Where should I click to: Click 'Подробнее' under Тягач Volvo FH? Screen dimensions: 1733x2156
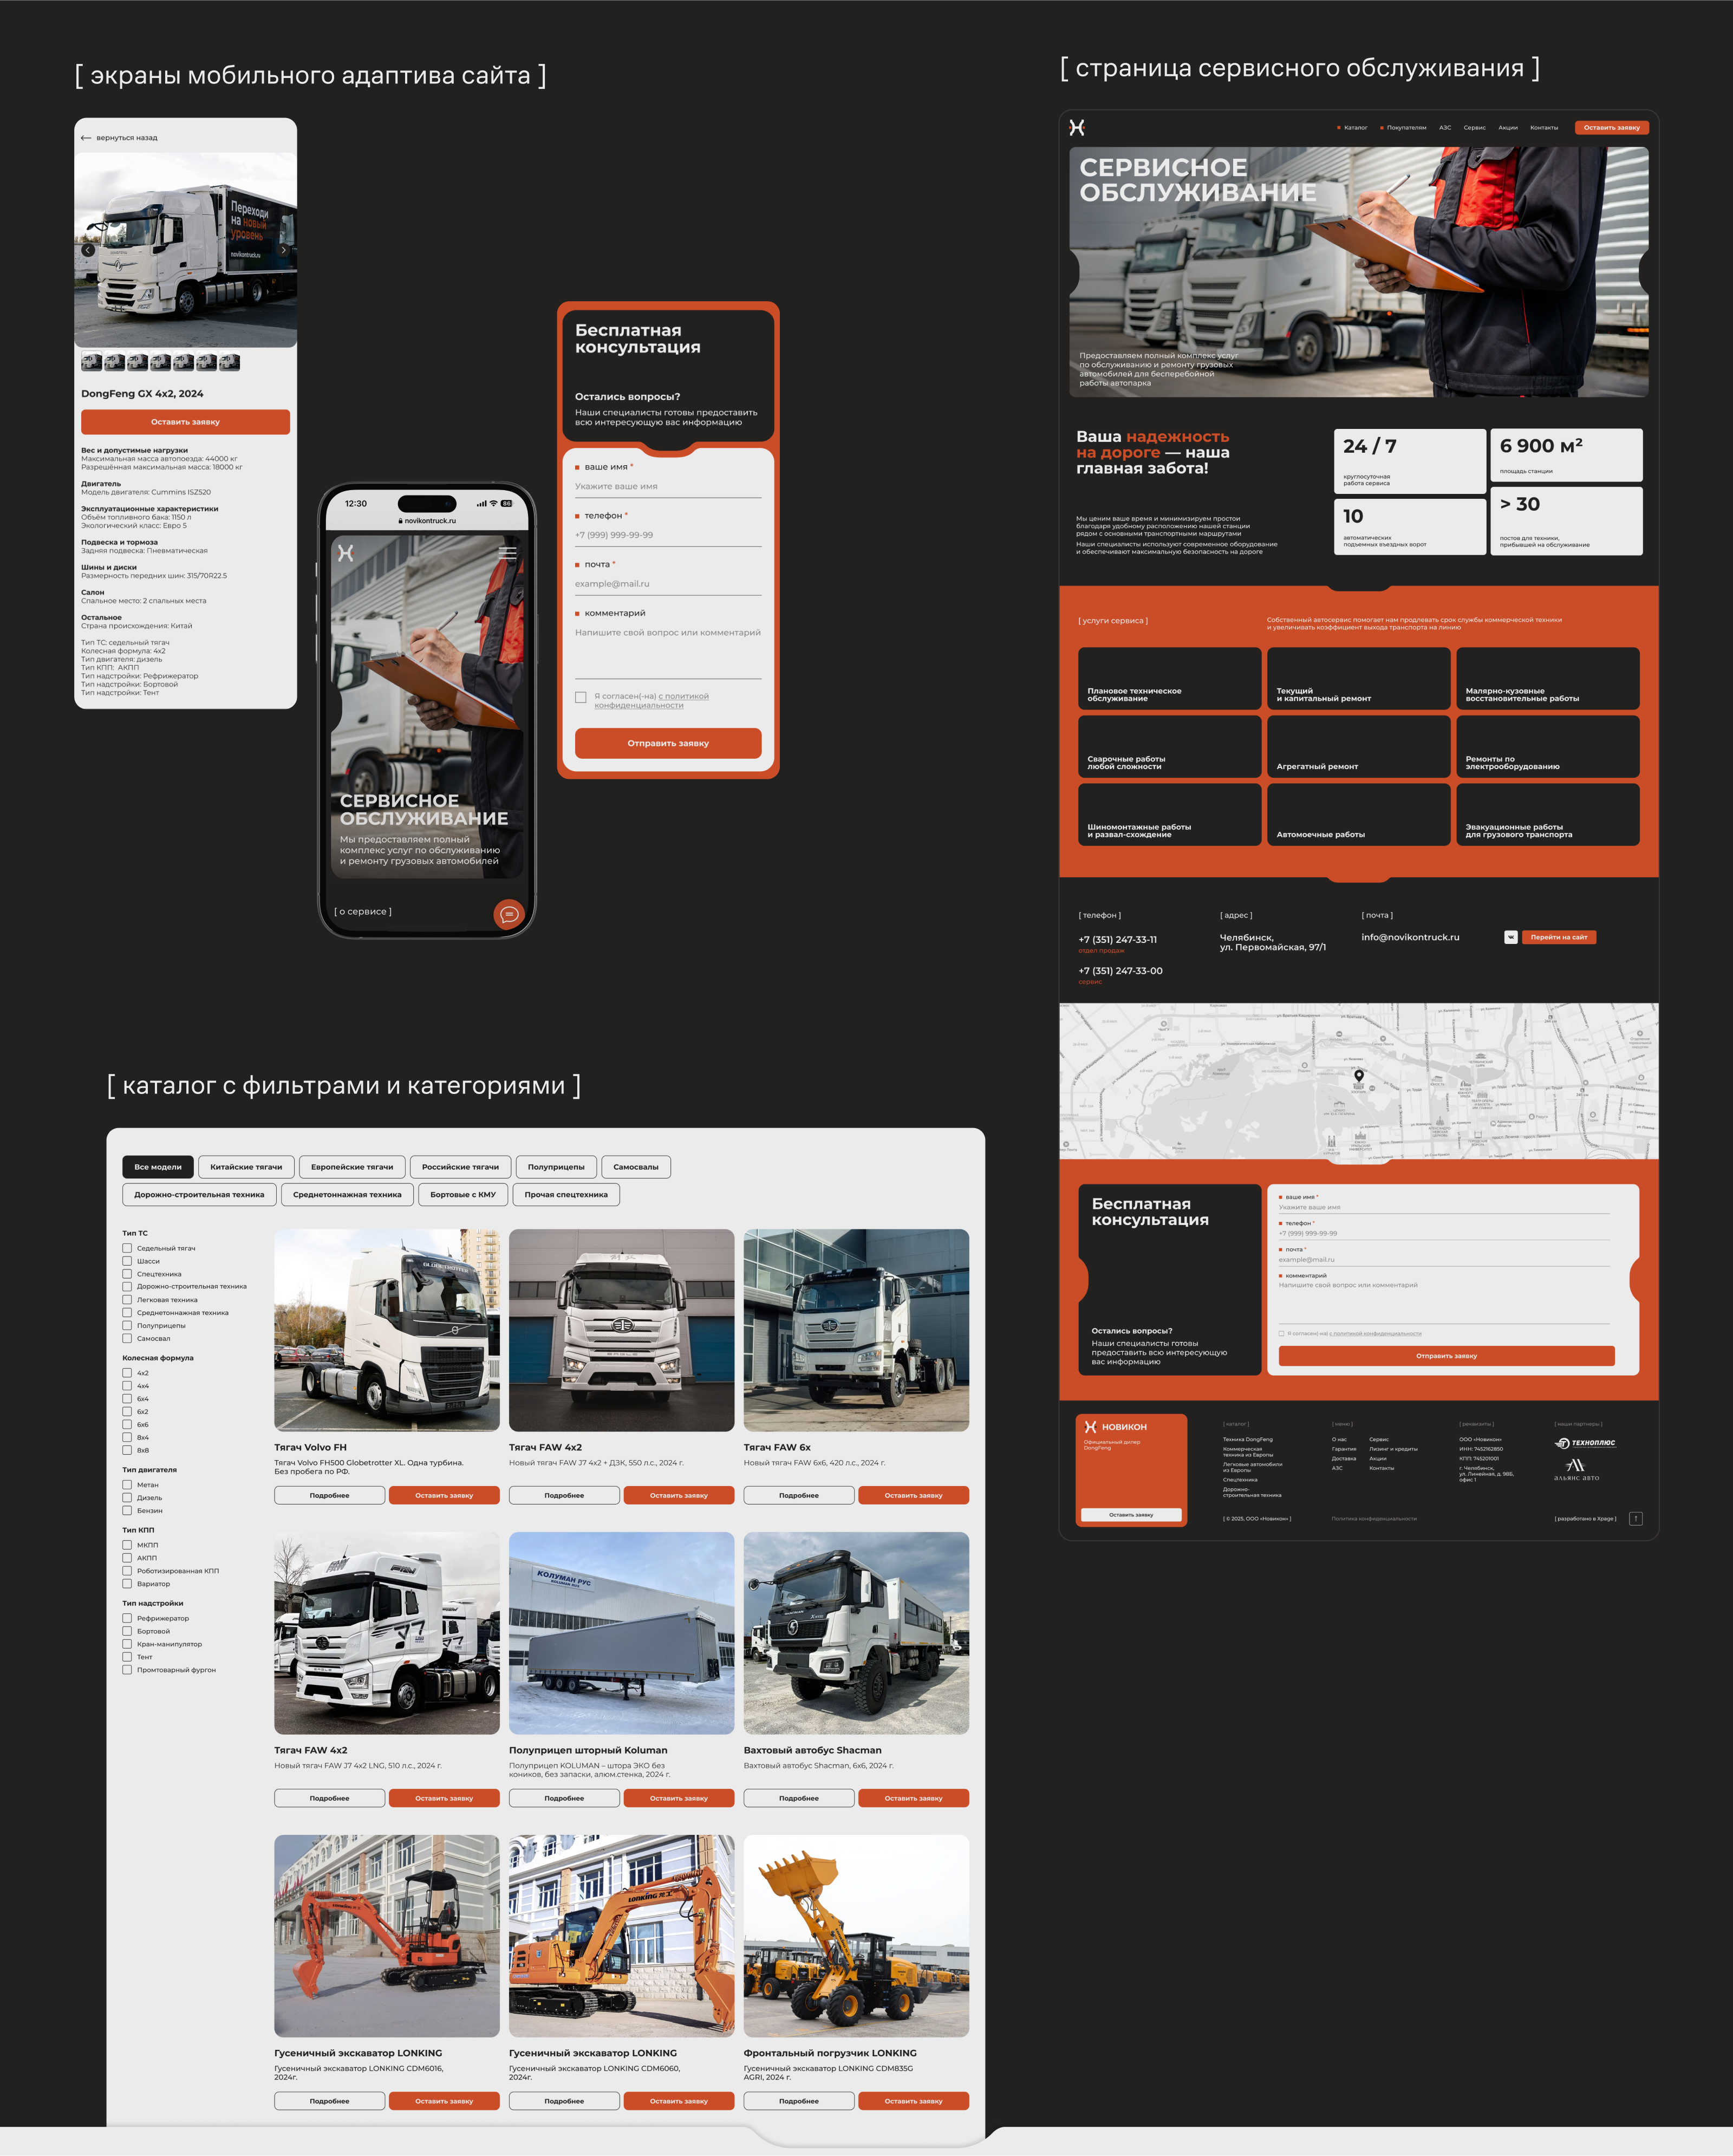(329, 1495)
